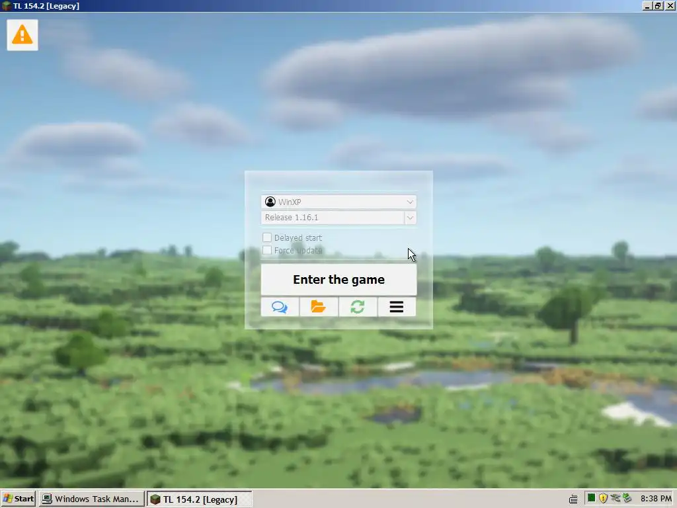This screenshot has height=508, width=677.
Task: Click the title bar Minecraft block icon
Action: [6, 6]
